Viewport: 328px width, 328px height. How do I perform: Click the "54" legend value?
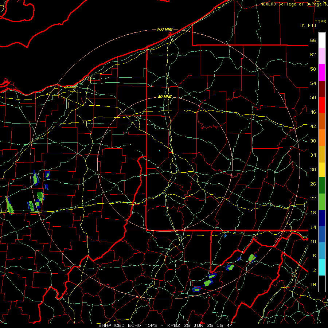pos(313,83)
